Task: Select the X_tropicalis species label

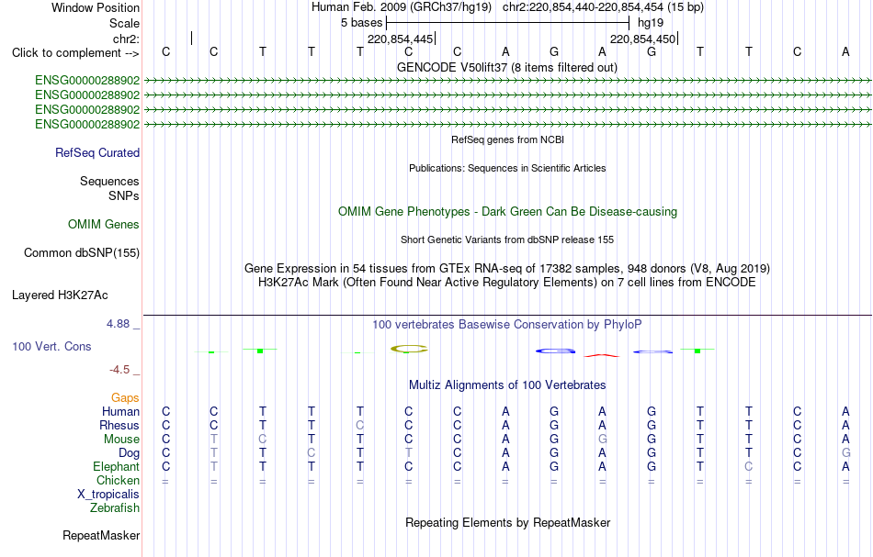Action: pos(108,495)
